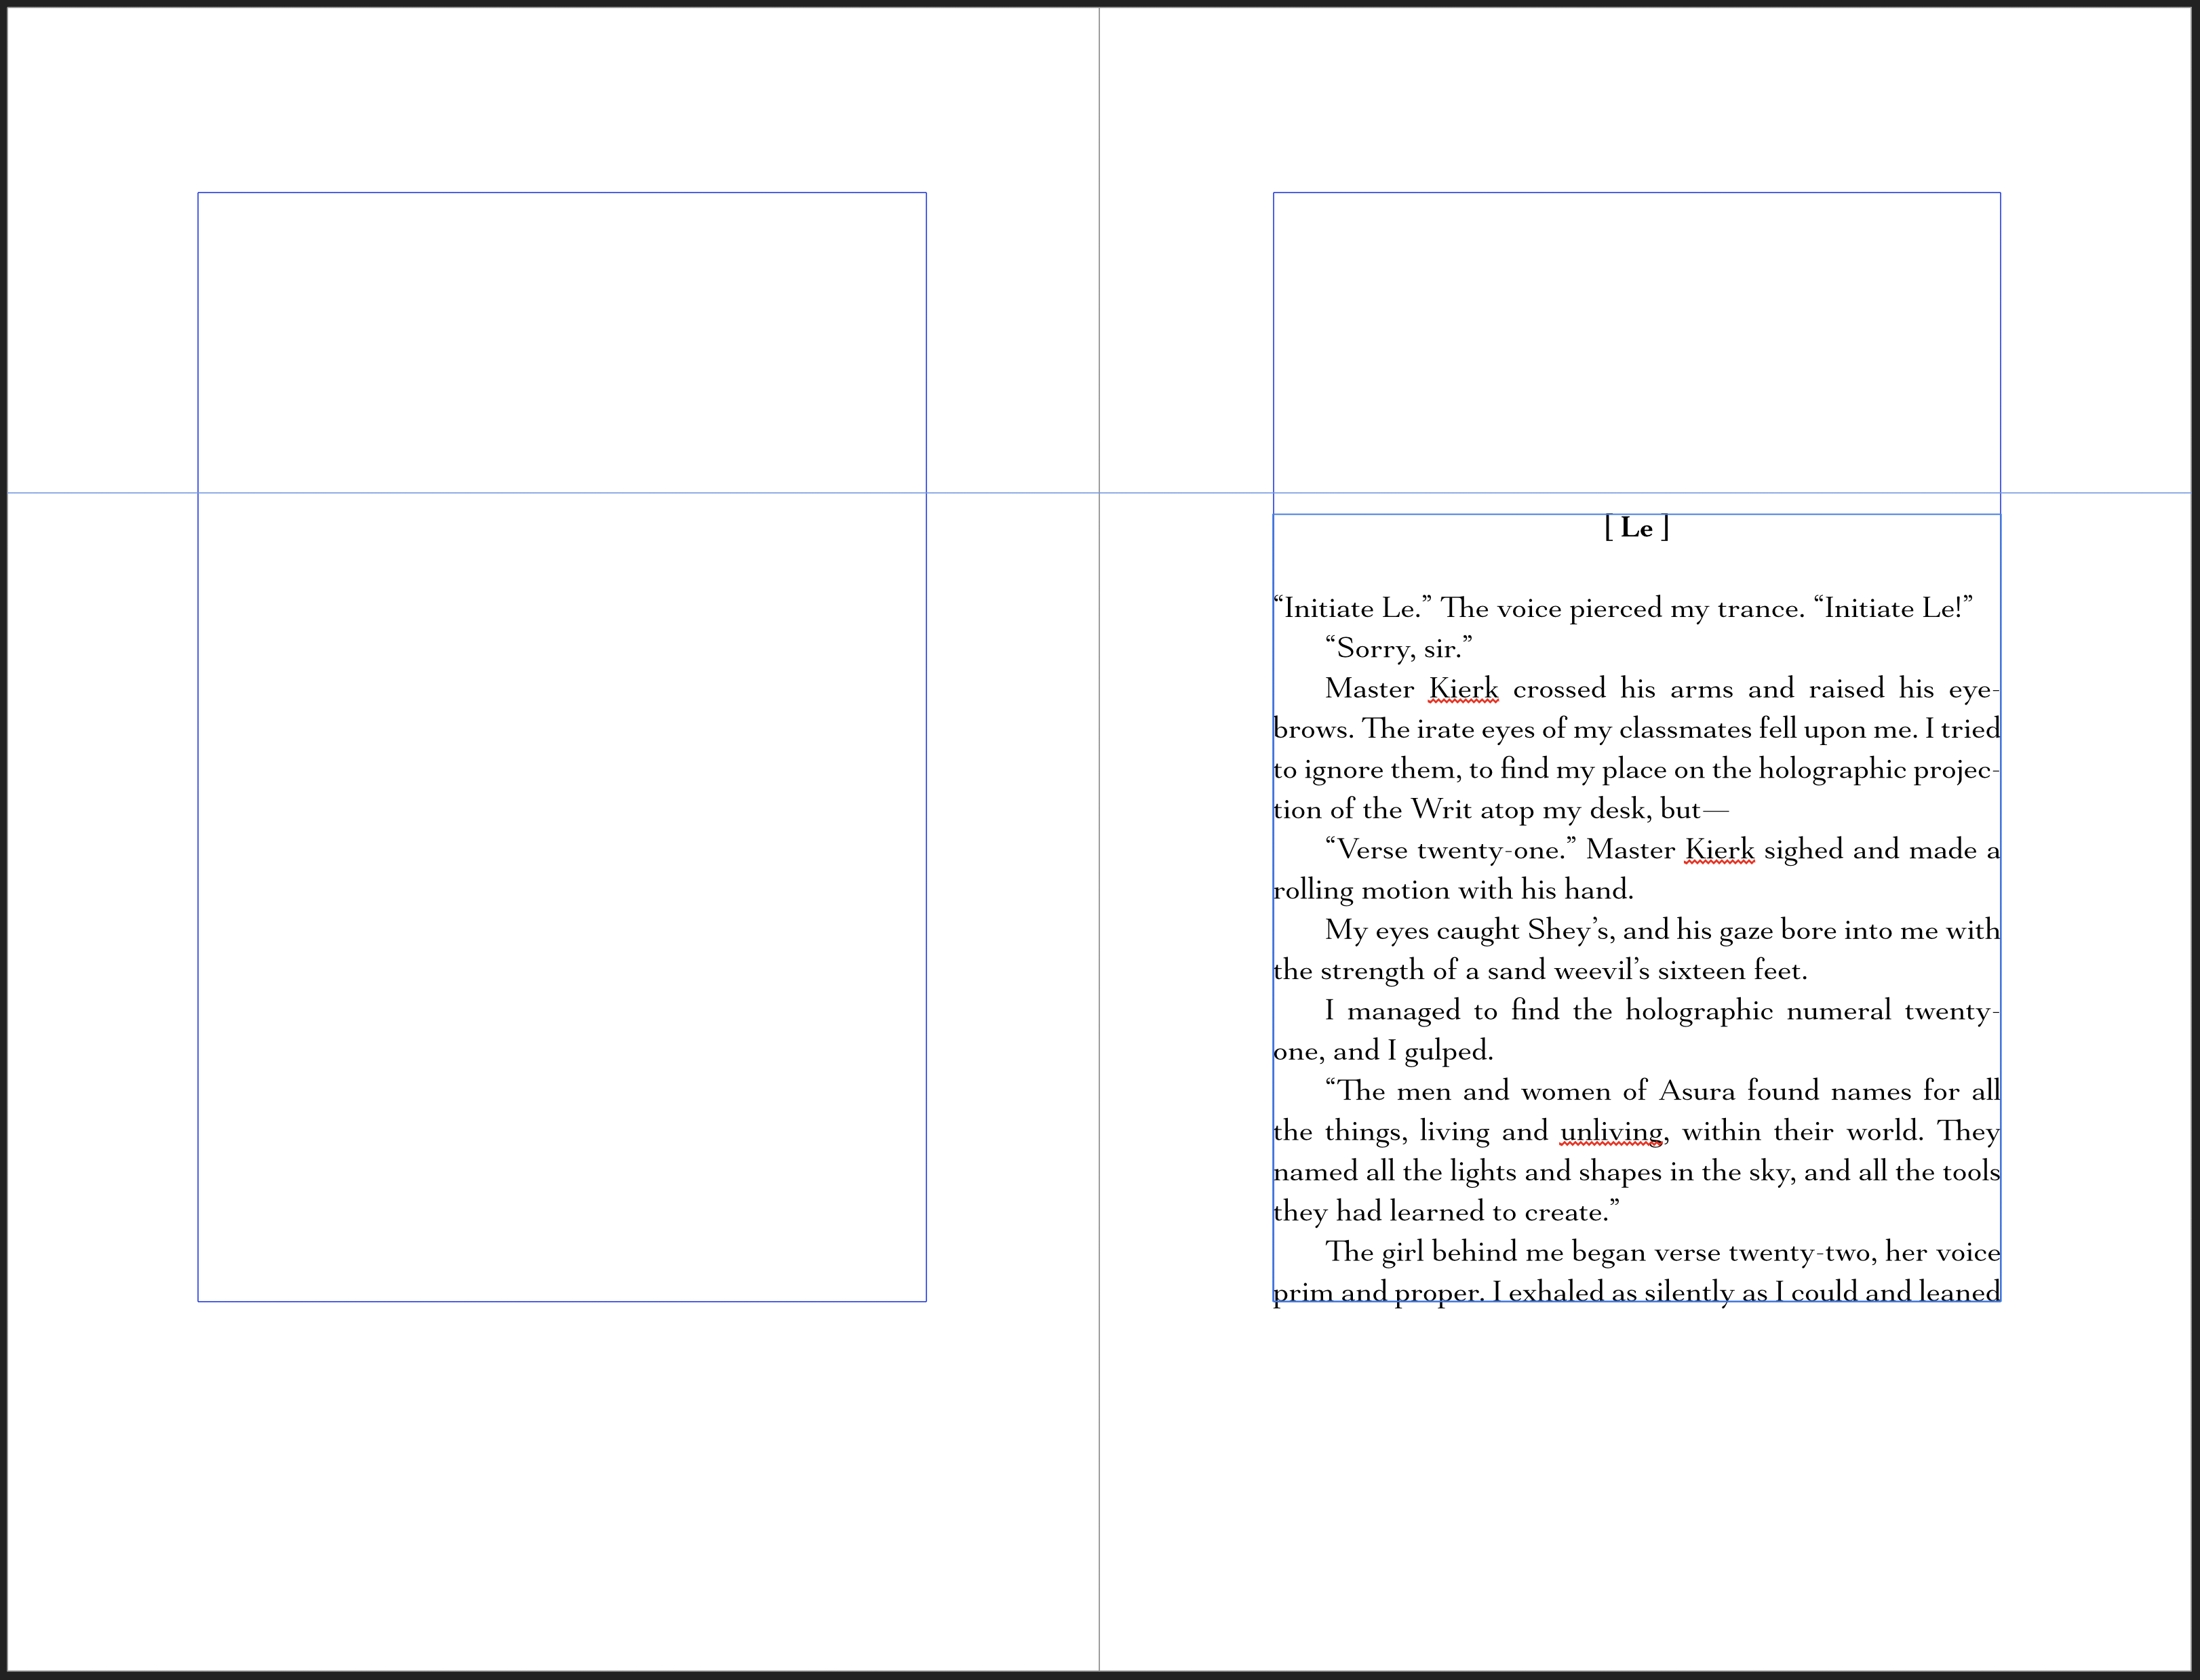Viewport: 2200px width, 1680px height.
Task: Click the last line starting "prim and proper"
Action: click(x=1636, y=1292)
